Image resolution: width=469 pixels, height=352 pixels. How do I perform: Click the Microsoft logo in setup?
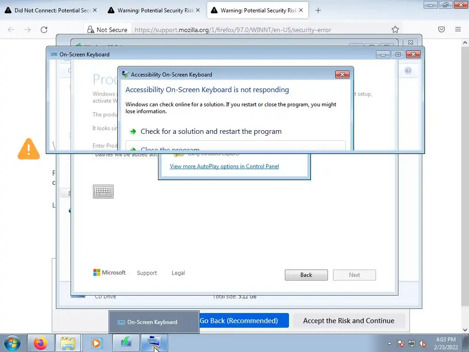coord(109,272)
